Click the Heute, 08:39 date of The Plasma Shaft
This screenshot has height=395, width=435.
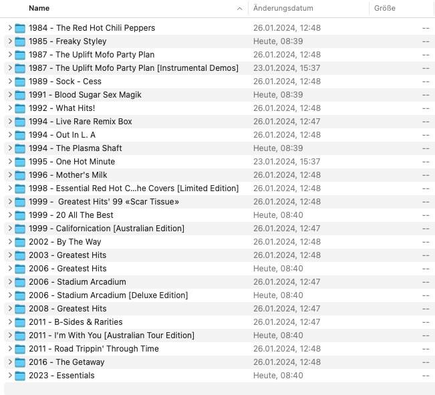(278, 148)
